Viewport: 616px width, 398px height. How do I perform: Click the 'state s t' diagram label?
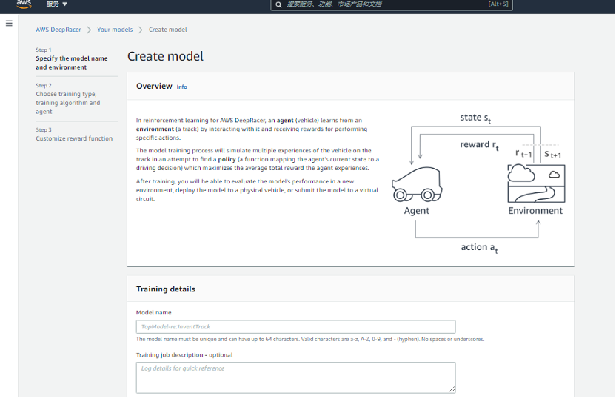475,118
